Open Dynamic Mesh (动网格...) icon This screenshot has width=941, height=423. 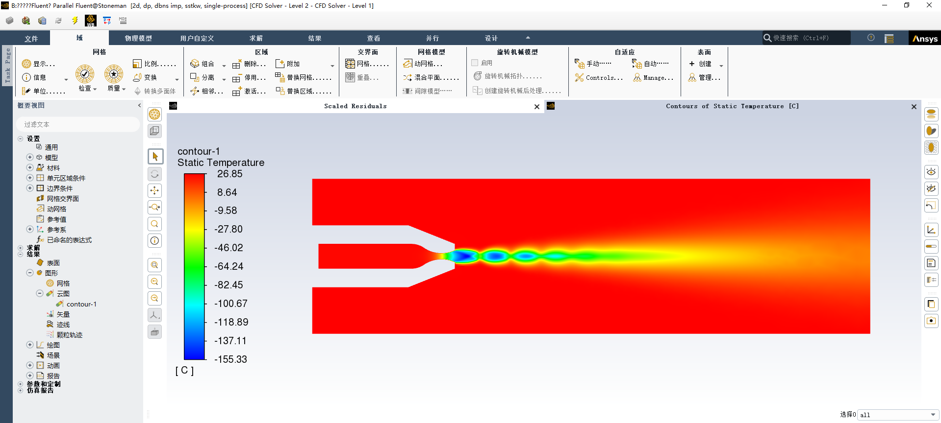pyautogui.click(x=407, y=64)
